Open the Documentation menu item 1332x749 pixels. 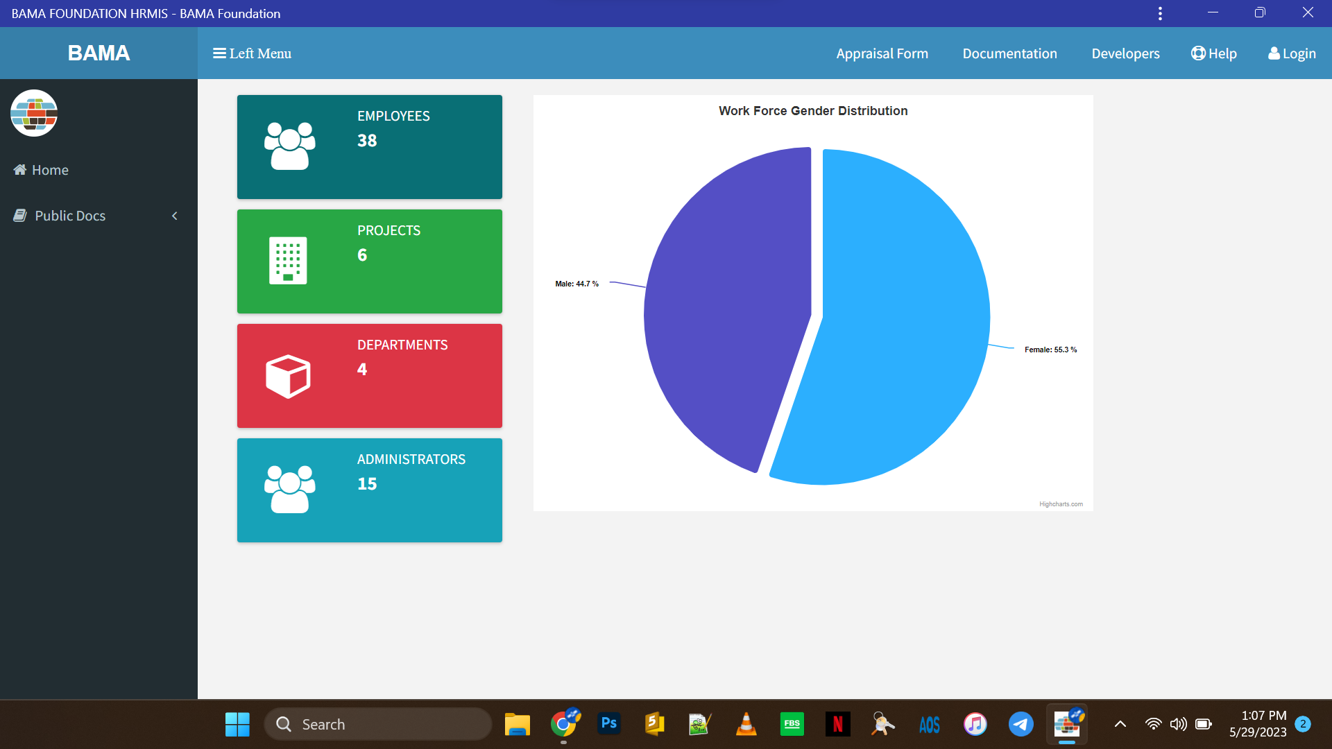tap(1009, 53)
